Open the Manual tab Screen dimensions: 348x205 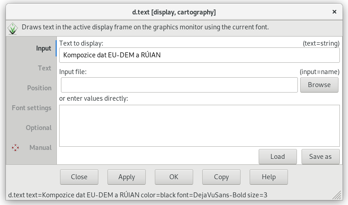pos(40,148)
